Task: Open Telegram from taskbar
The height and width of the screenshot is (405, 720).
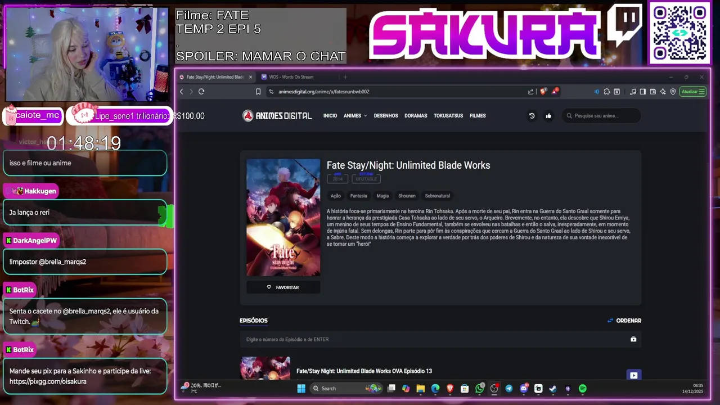Action: [509, 389]
